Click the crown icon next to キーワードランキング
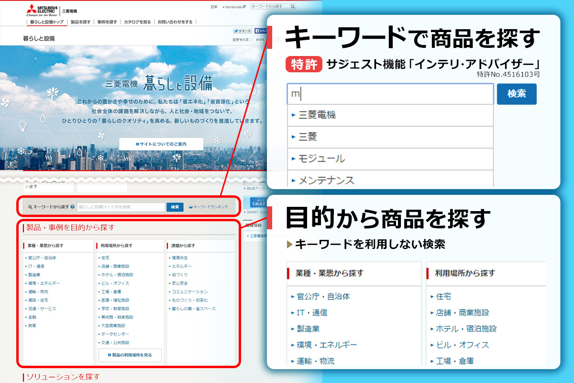The height and width of the screenshot is (383, 574). click(191, 207)
